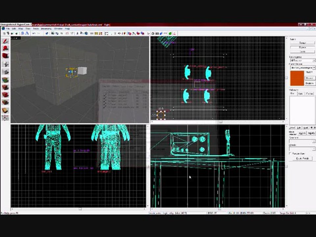Select the Magnify tool
The width and height of the screenshot is (316, 237).
click(x=6, y=48)
